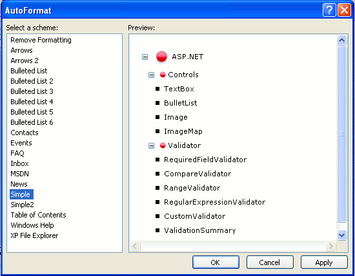This screenshot has width=355, height=276.
Task: Dismiss the dialog with Cancel
Action: coord(270,262)
